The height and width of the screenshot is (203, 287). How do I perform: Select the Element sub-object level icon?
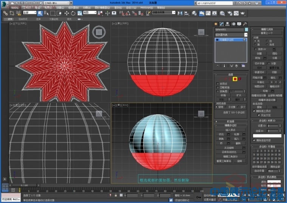tap(239, 79)
